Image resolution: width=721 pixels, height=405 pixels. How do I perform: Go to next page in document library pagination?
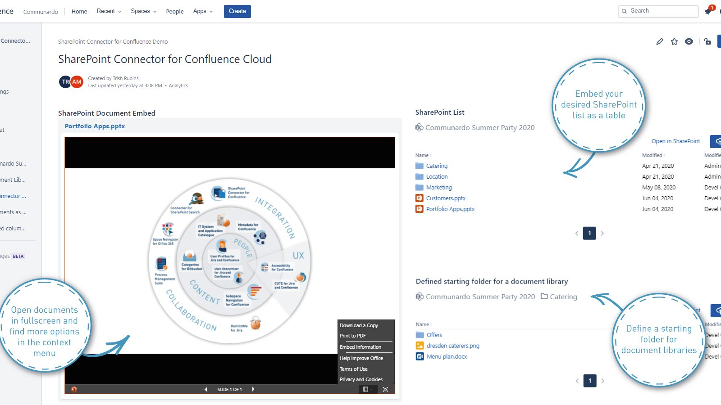(603, 381)
